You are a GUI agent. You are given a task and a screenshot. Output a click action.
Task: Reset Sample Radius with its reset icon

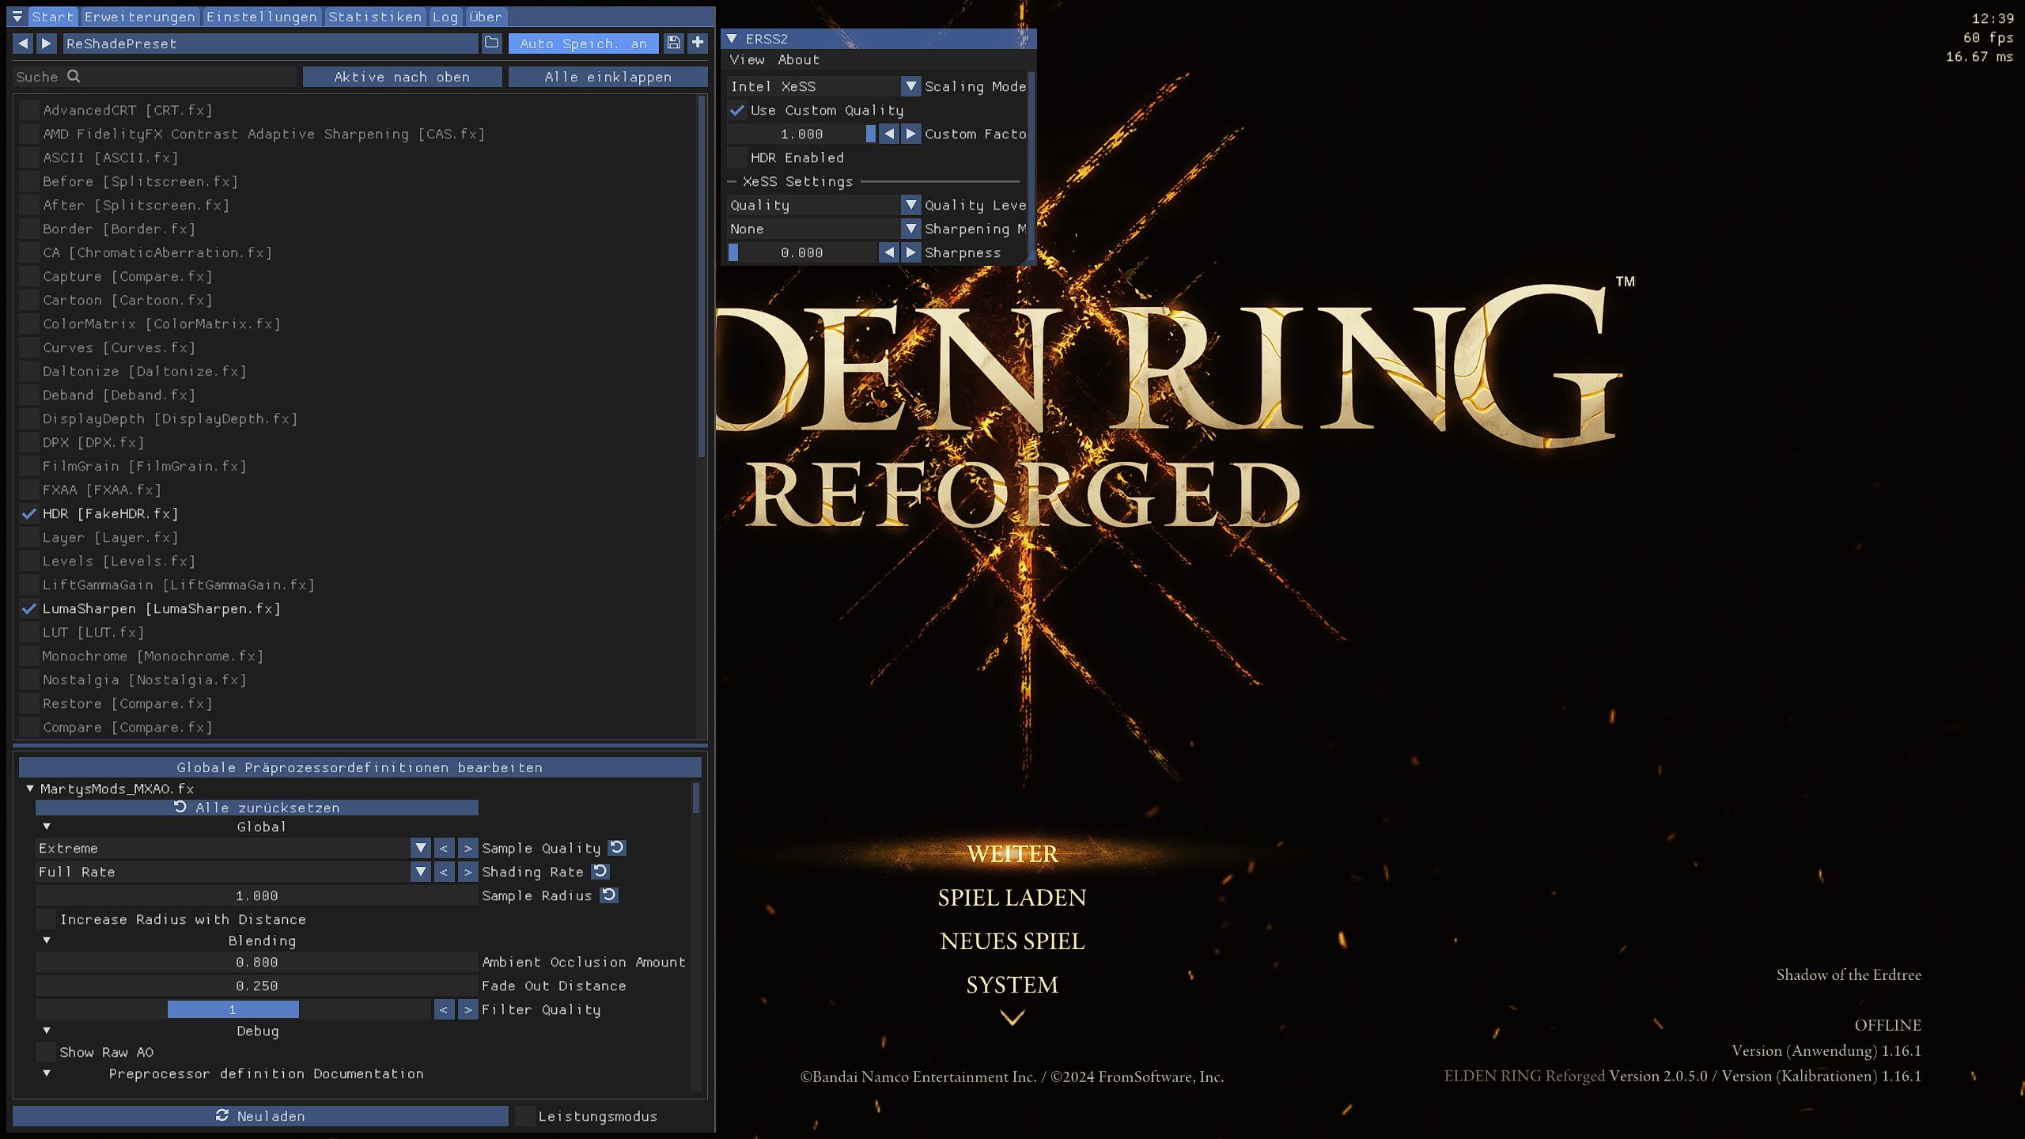[x=608, y=895]
